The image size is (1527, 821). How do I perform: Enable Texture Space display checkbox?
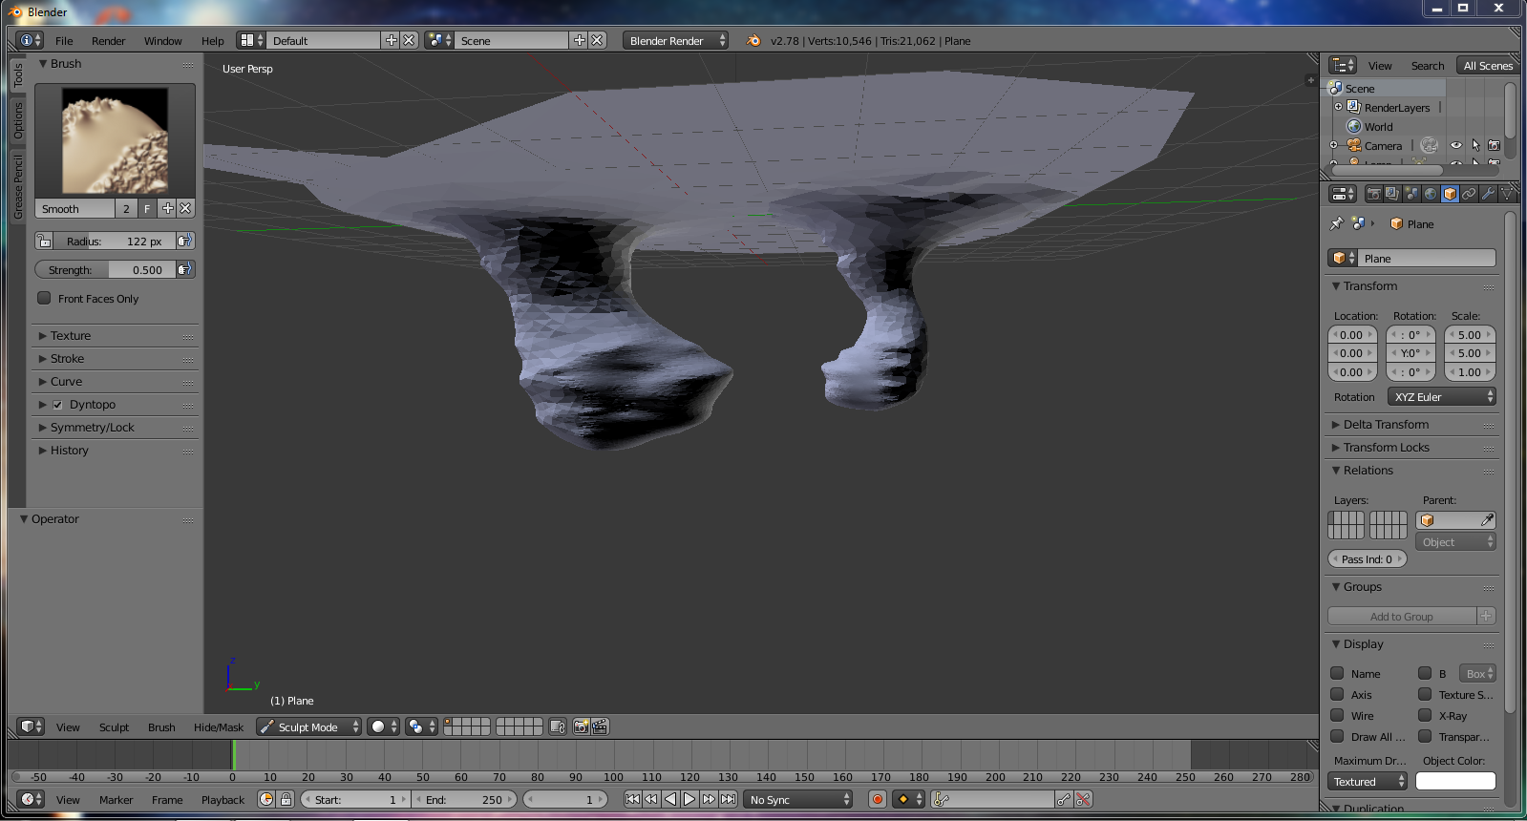point(1425,694)
